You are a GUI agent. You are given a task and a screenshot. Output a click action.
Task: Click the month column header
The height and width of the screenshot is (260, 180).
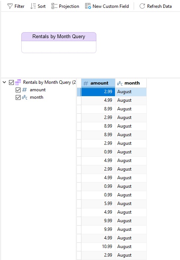pos(131,83)
